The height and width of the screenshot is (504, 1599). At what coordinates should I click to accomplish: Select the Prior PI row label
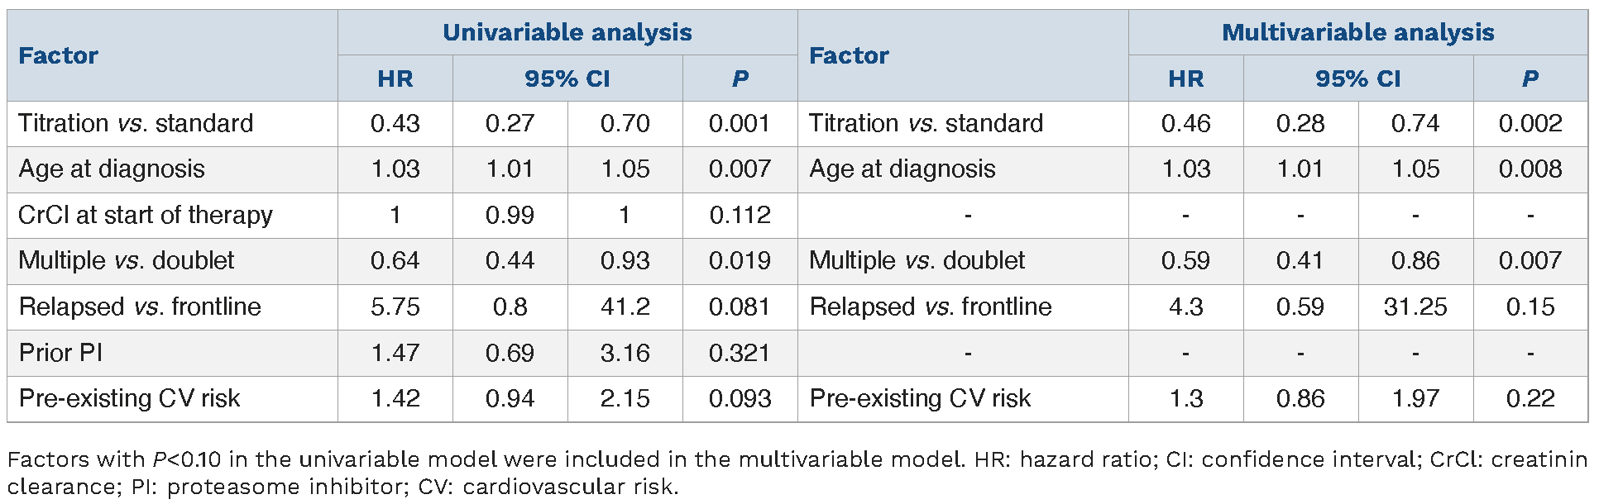[x=60, y=353]
